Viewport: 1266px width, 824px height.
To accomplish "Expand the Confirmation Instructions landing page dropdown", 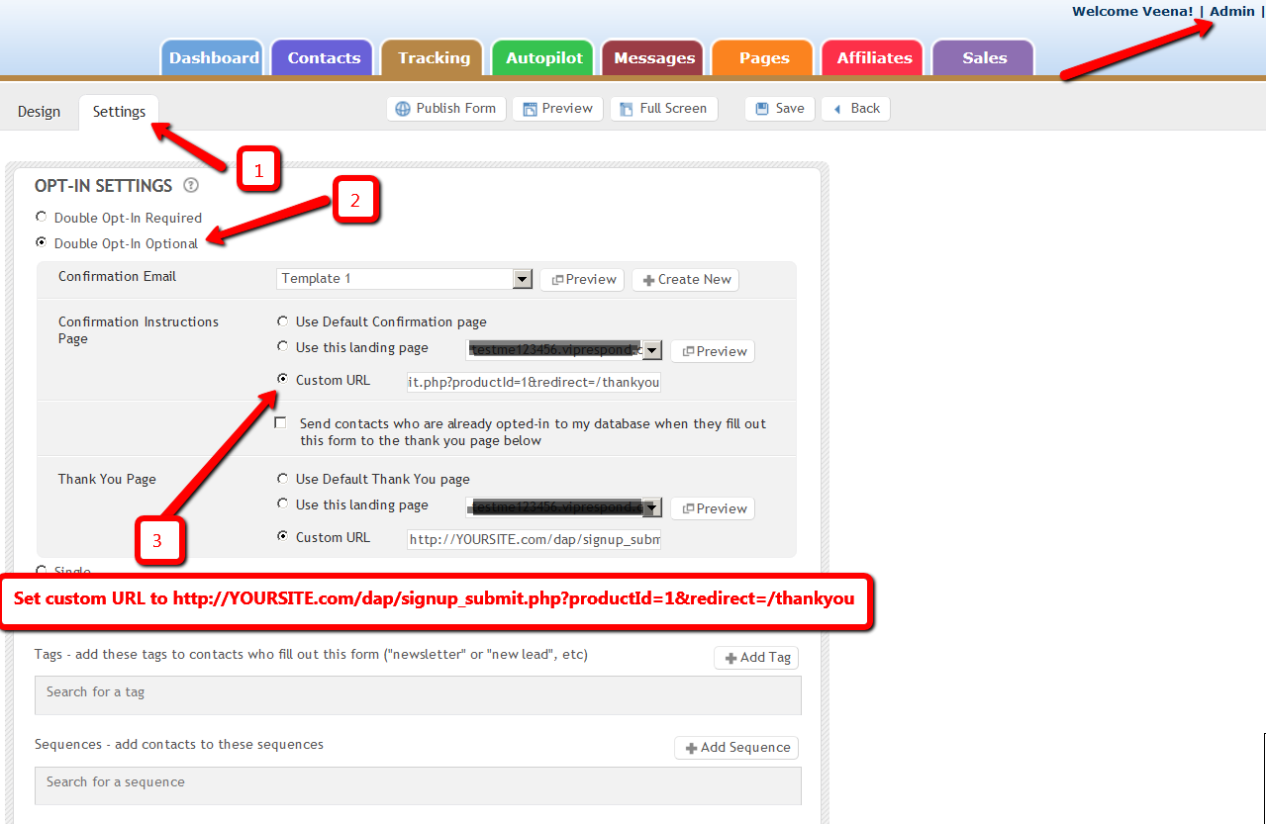I will click(651, 350).
